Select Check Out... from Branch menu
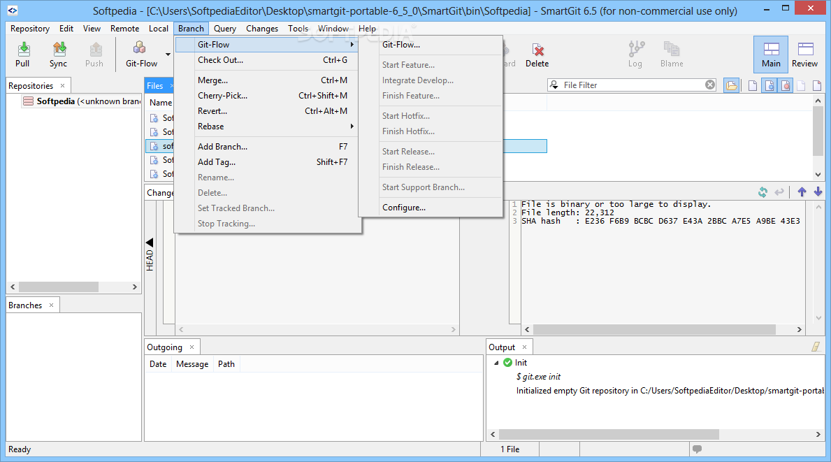The width and height of the screenshot is (831, 462). pyautogui.click(x=268, y=60)
